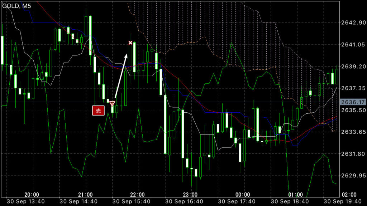
Task: Click the 30 Sep 17:40 date label
Action: 237,201
